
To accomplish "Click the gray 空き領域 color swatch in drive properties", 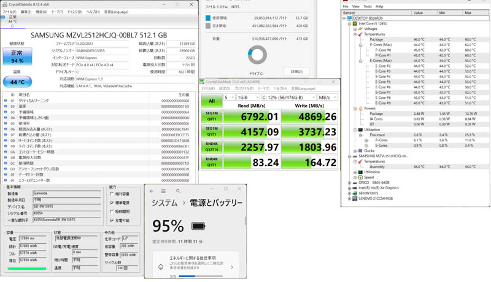I will point(208,26).
